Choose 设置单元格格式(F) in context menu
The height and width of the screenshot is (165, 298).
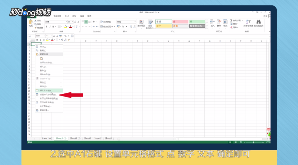pyautogui.click(x=49, y=94)
